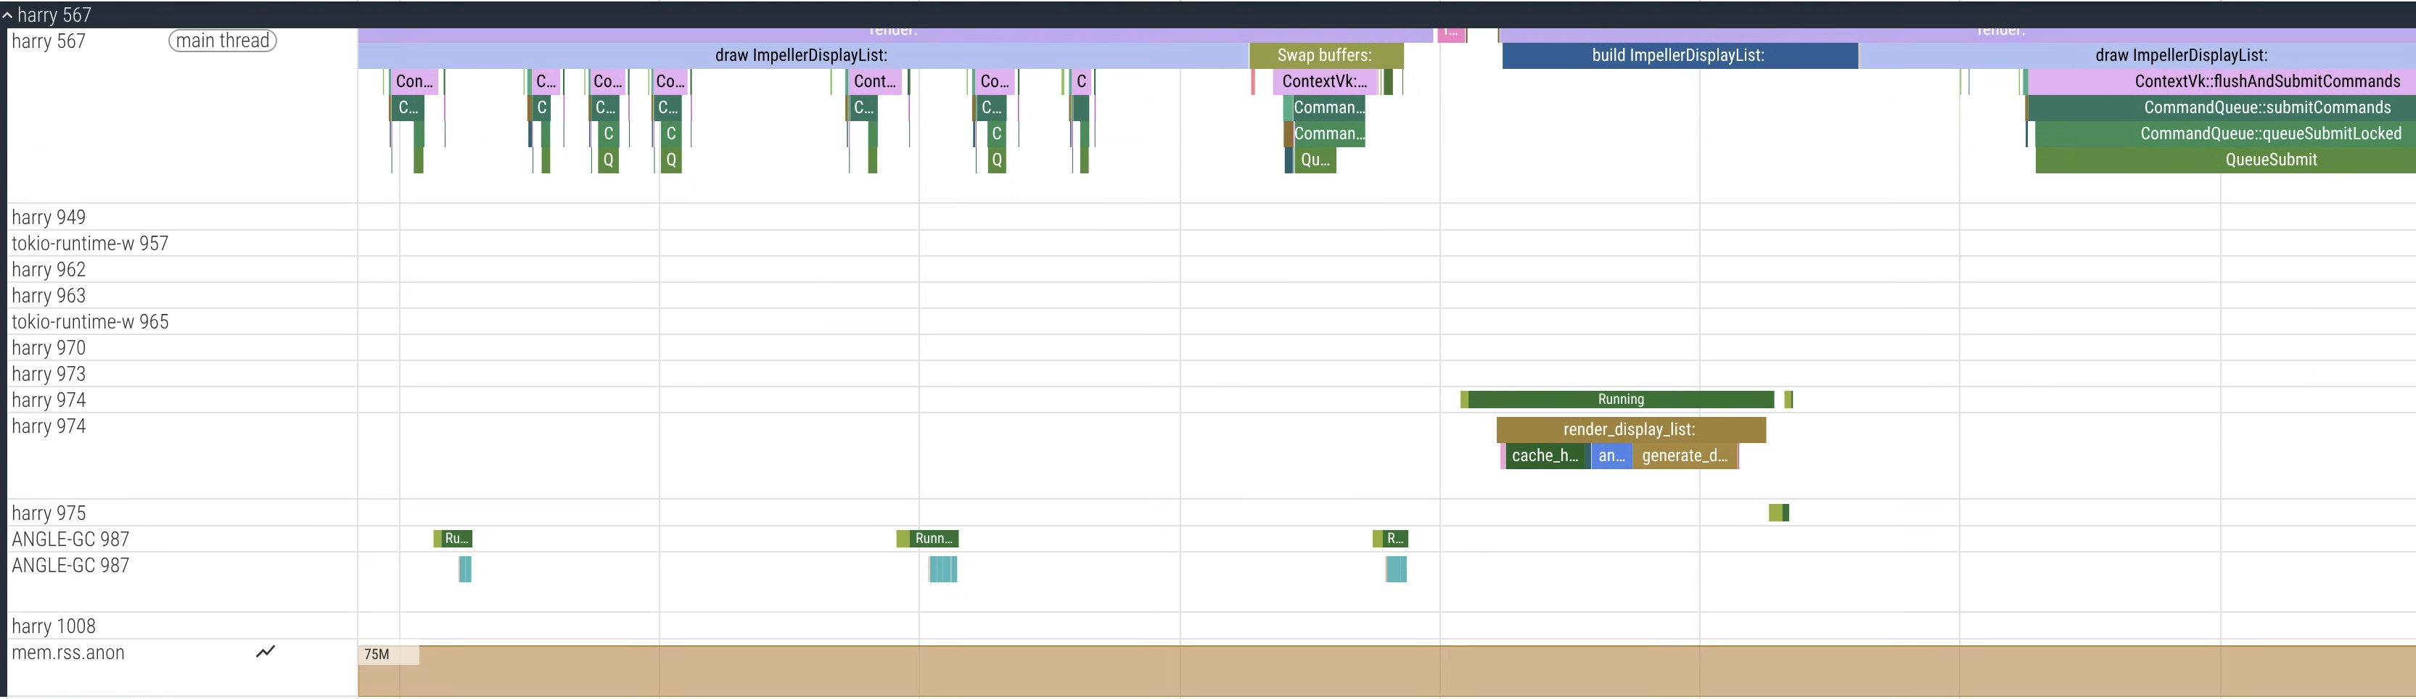The width and height of the screenshot is (2416, 699).
Task: Select the 'CommandQueue::submitCommands' slice
Action: [x=2222, y=108]
